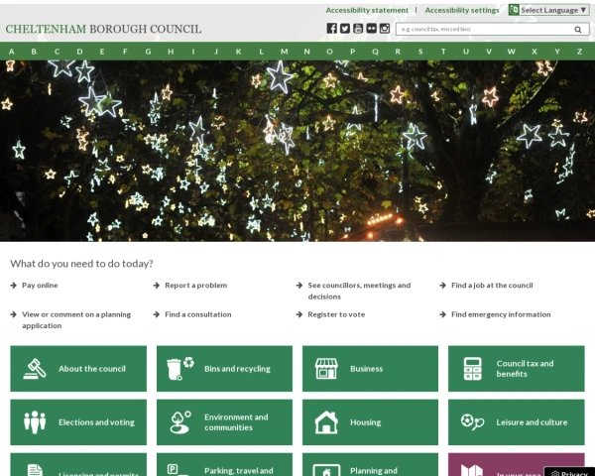The width and height of the screenshot is (595, 476).
Task: Select letter P in the A-Z bar
Action: coord(352,52)
